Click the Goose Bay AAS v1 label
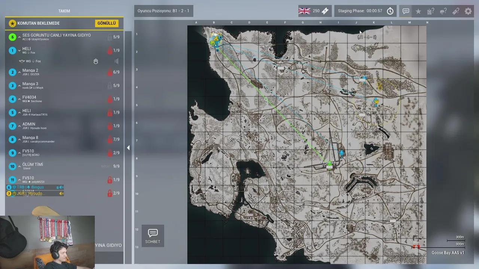The image size is (479, 269). 448,253
